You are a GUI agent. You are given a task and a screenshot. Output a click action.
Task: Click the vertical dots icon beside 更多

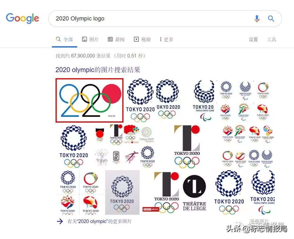pyautogui.click(x=160, y=39)
